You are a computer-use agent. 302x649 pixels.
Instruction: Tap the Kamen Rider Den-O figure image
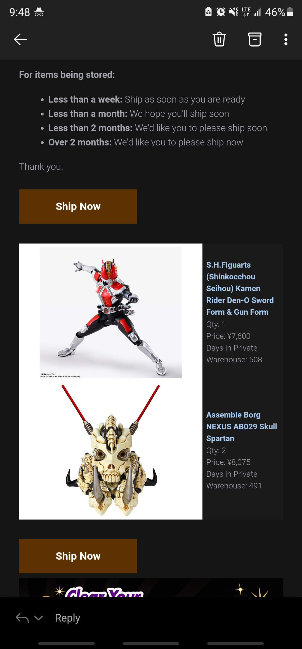[x=111, y=312]
